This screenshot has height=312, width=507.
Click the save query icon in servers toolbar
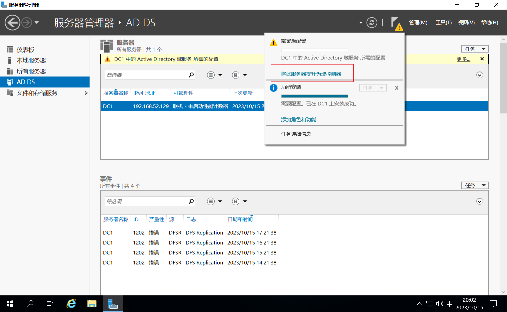click(x=236, y=75)
